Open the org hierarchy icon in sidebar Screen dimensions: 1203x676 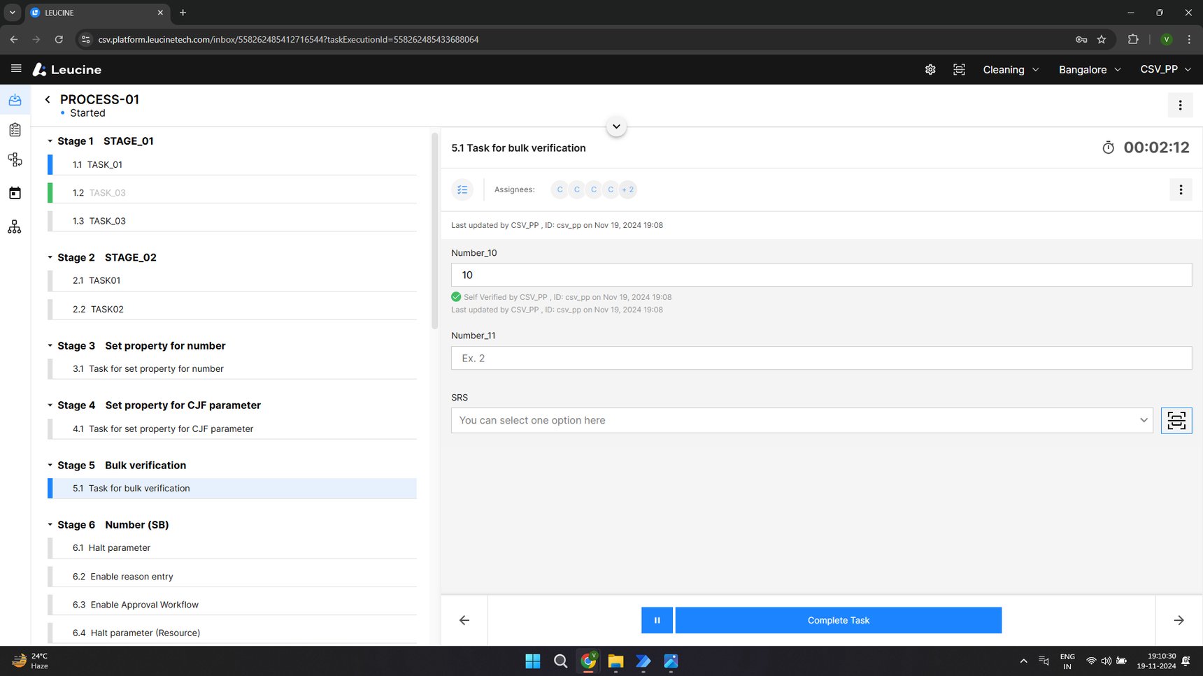coord(15,226)
